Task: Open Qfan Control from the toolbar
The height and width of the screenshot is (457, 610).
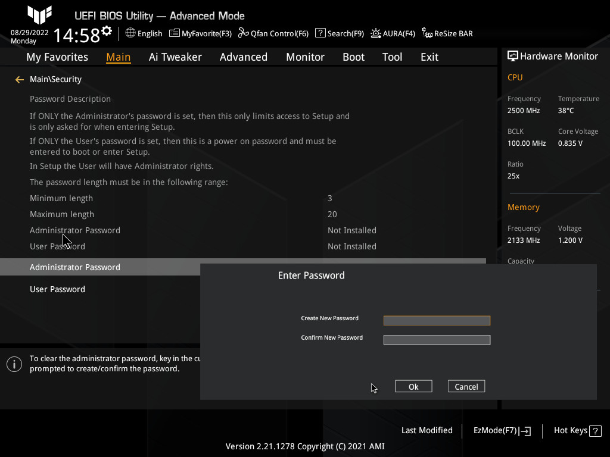Action: click(273, 33)
